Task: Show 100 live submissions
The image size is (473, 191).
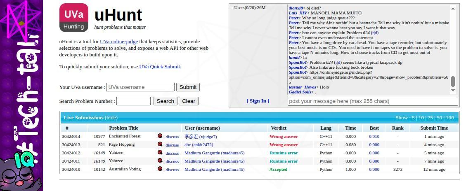Action: [450, 118]
